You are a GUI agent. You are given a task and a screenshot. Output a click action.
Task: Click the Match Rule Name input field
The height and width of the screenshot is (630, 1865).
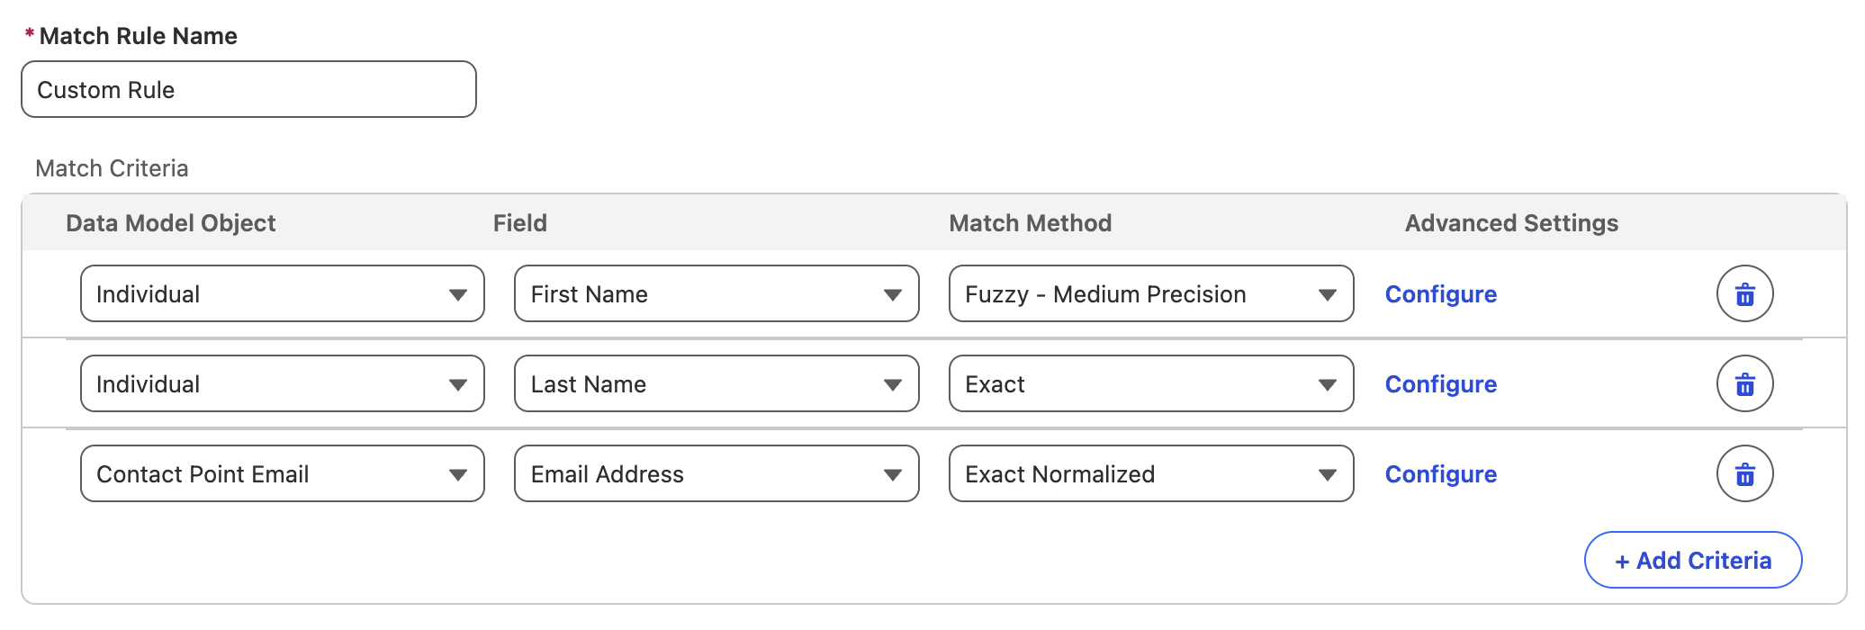tap(248, 90)
